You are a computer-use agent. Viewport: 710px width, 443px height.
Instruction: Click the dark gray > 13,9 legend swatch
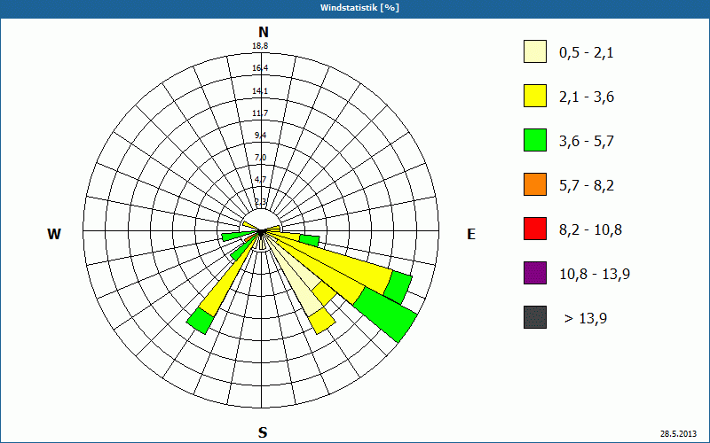[535, 317]
